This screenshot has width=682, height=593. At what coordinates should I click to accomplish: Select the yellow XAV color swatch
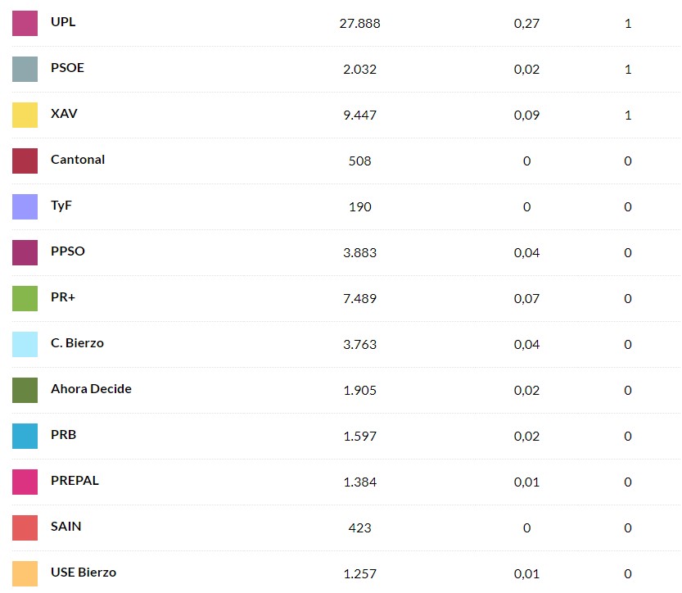[25, 115]
